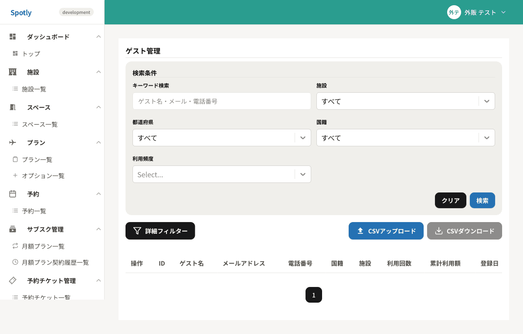Click the 外販 テスト user name
This screenshot has width=523, height=334.
(x=480, y=12)
